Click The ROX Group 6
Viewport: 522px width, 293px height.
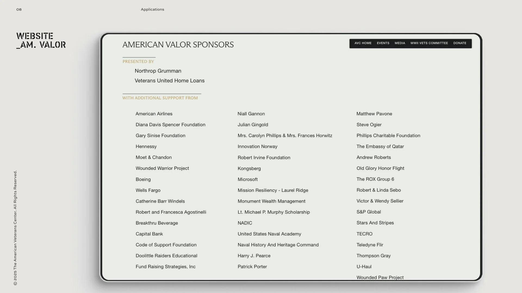point(375,179)
